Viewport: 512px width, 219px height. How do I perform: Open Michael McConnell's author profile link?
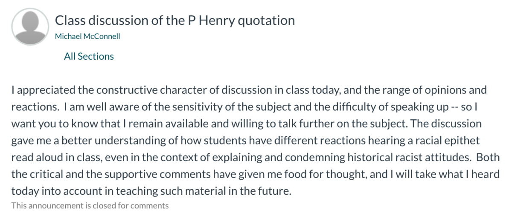[87, 36]
